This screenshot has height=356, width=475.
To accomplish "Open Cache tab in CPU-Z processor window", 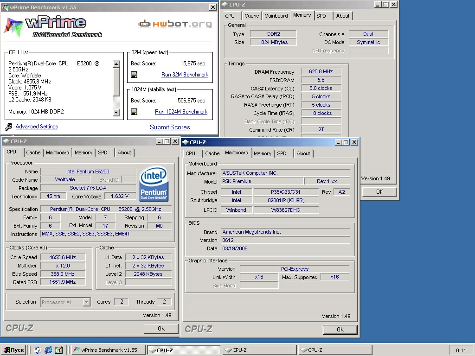I will 33,153.
